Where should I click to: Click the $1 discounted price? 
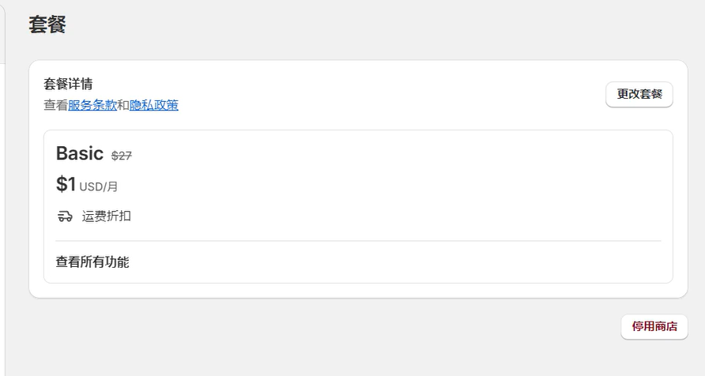coord(66,185)
